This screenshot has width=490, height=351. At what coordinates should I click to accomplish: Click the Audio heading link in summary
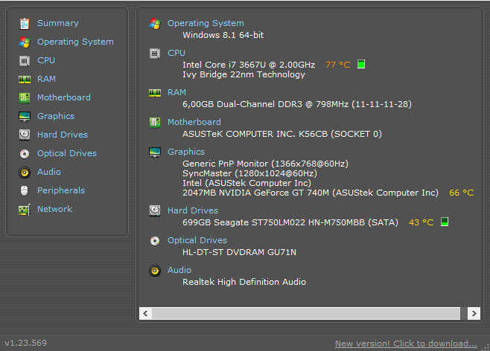coord(179,270)
